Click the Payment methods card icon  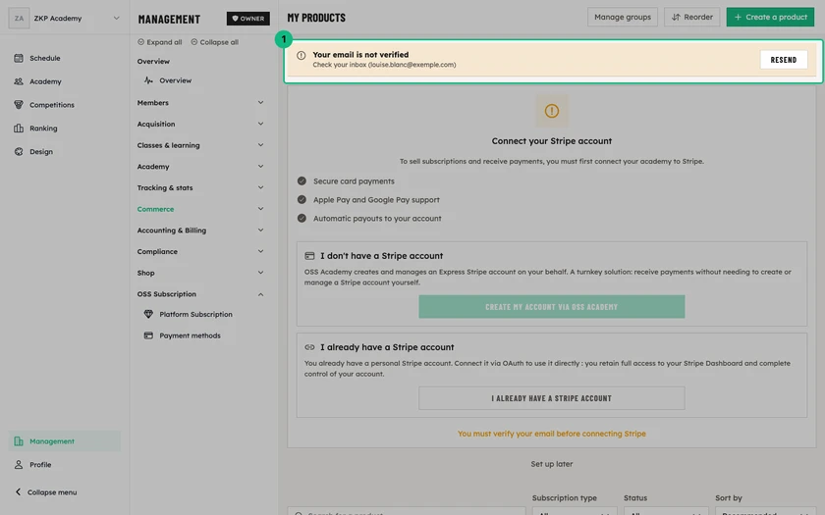point(148,335)
